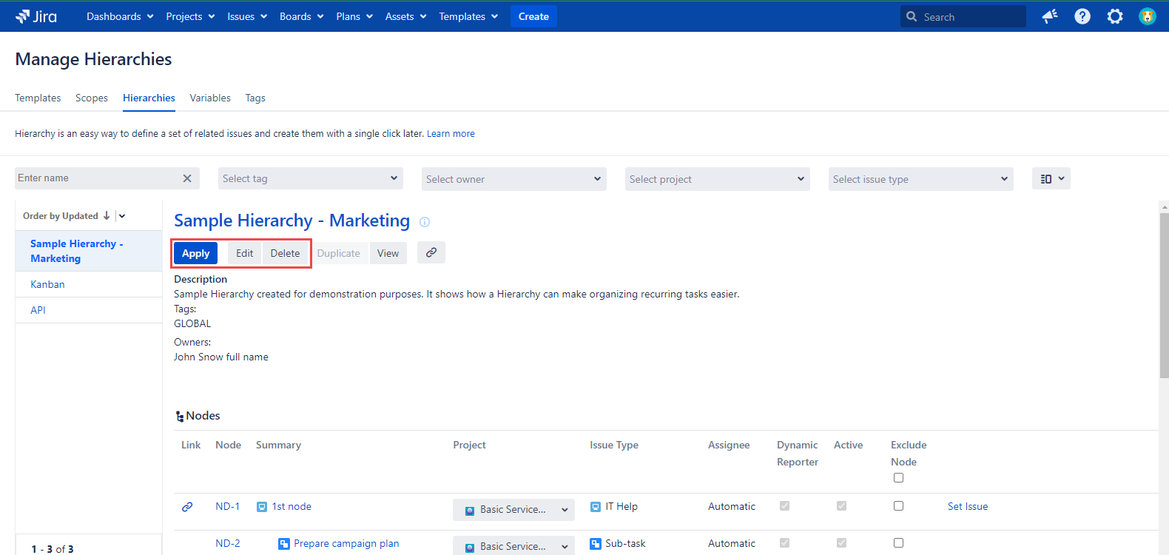Copy hierarchy link using the chain icon button
The height and width of the screenshot is (555, 1169).
click(x=431, y=253)
